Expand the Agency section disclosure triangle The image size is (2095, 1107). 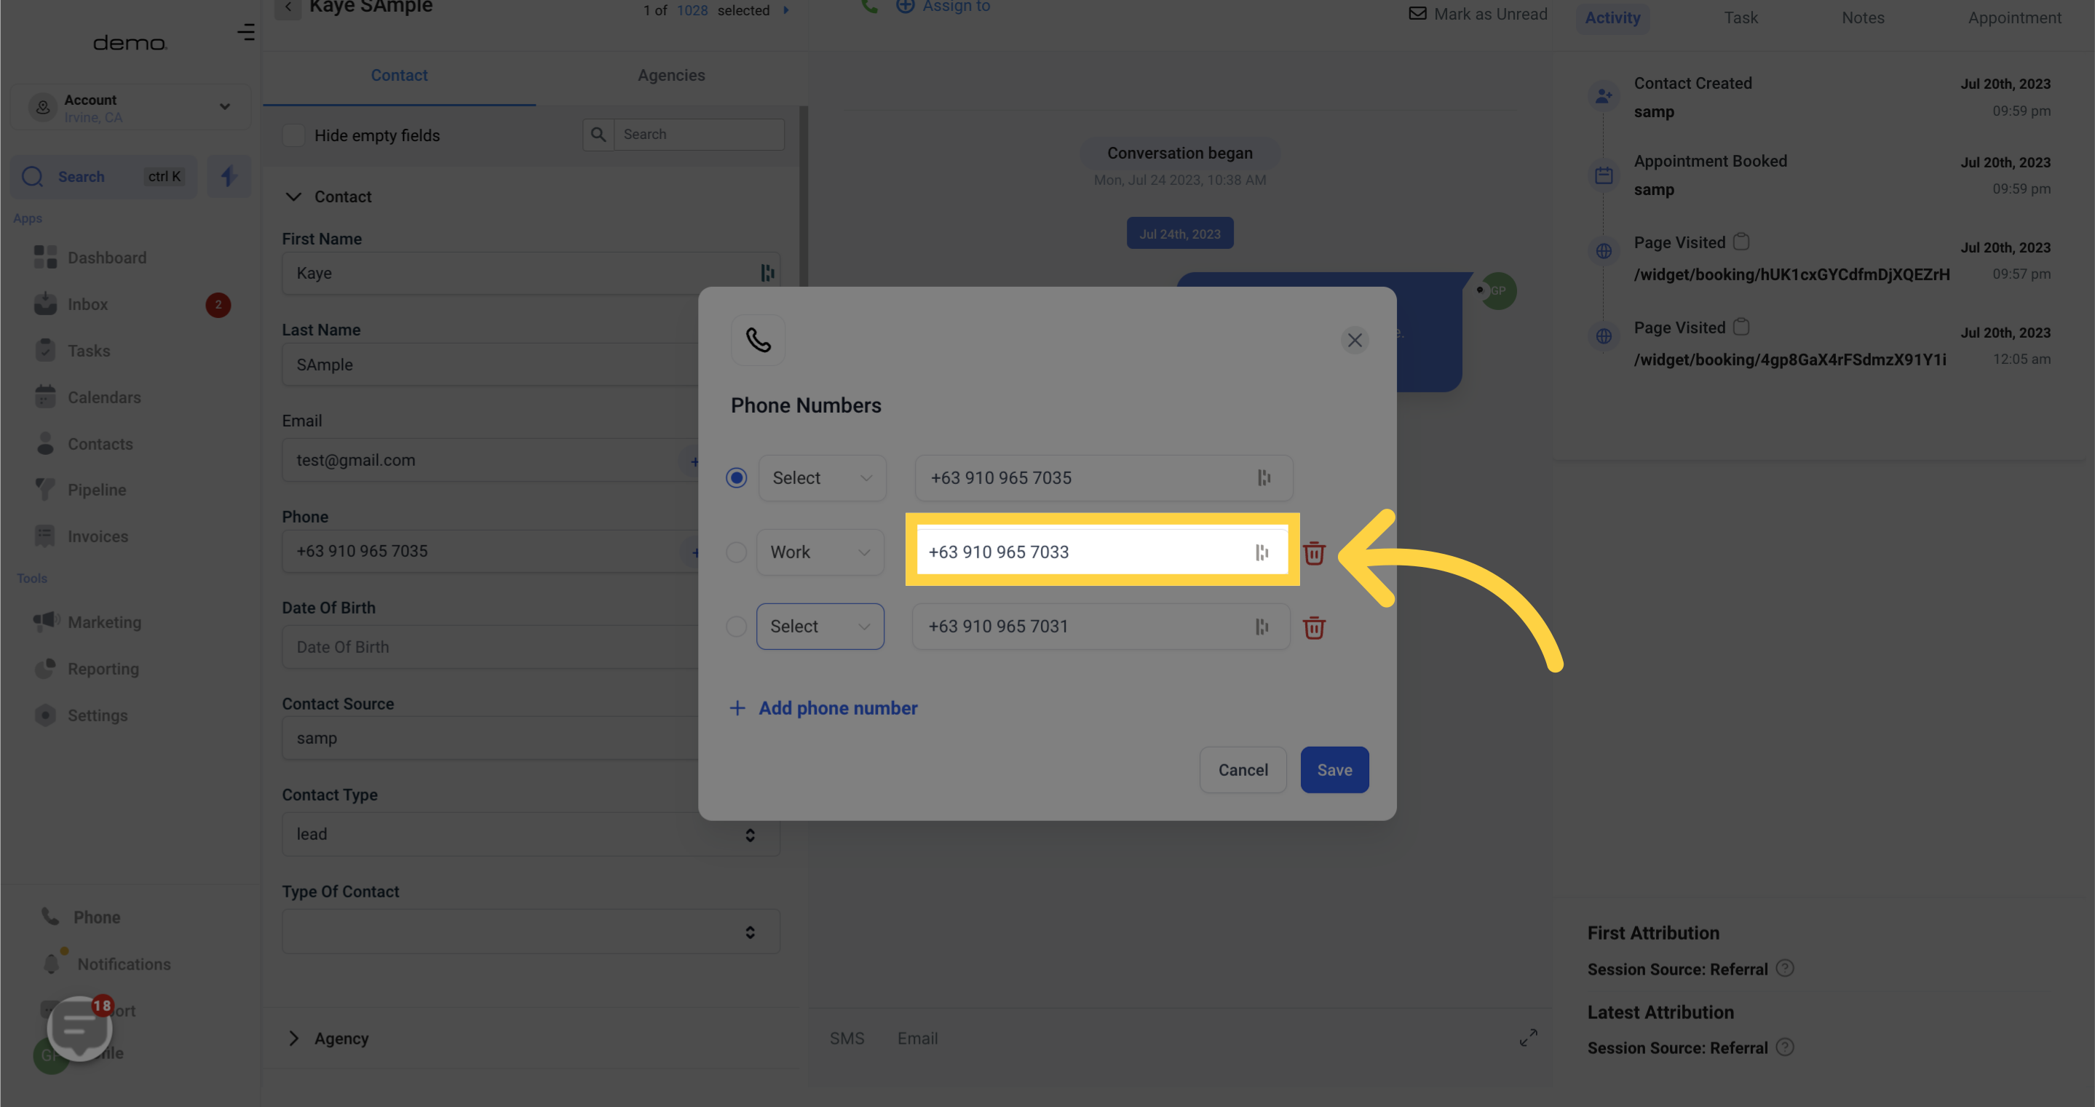click(295, 1038)
